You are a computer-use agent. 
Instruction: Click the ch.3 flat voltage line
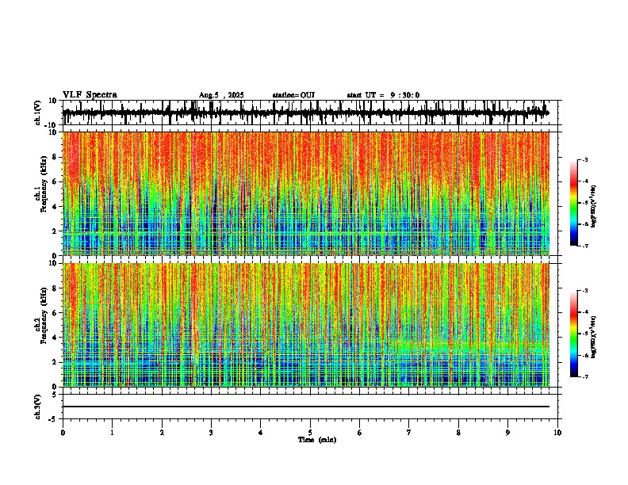[x=305, y=407]
